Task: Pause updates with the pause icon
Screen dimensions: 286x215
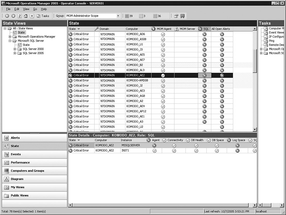Action: 32,16
